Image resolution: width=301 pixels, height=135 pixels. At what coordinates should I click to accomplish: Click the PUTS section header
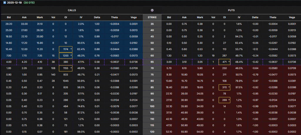point(231,10)
